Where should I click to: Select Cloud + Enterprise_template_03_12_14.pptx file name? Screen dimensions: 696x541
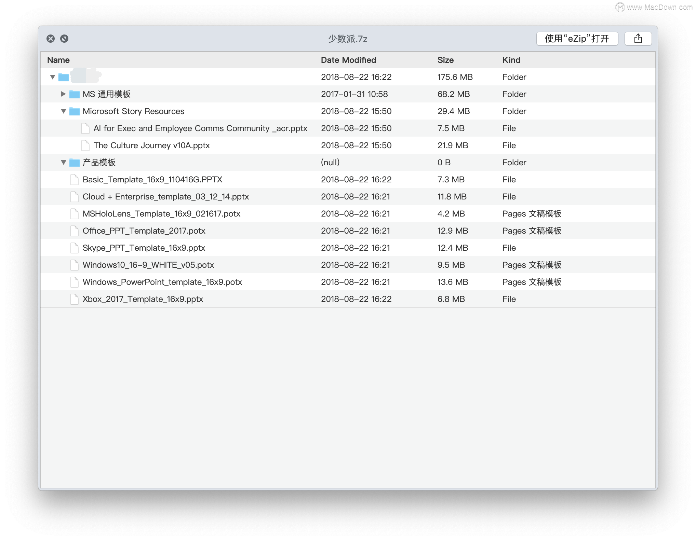(x=165, y=197)
